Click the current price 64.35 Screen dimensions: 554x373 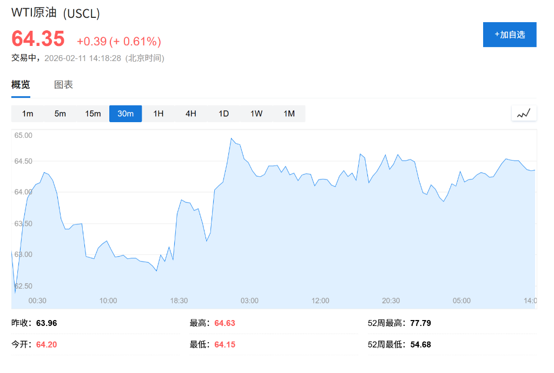click(37, 39)
